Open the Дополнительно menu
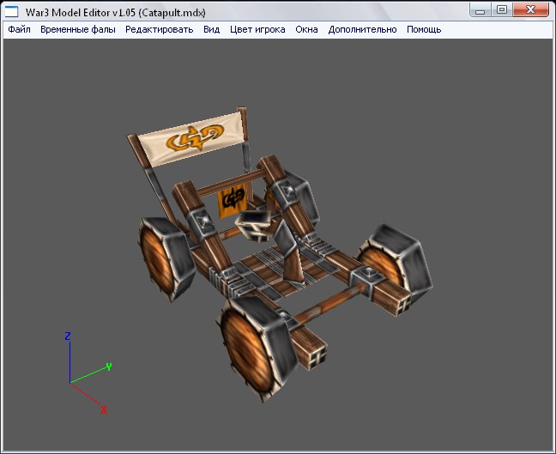556x454 pixels. coord(362,29)
